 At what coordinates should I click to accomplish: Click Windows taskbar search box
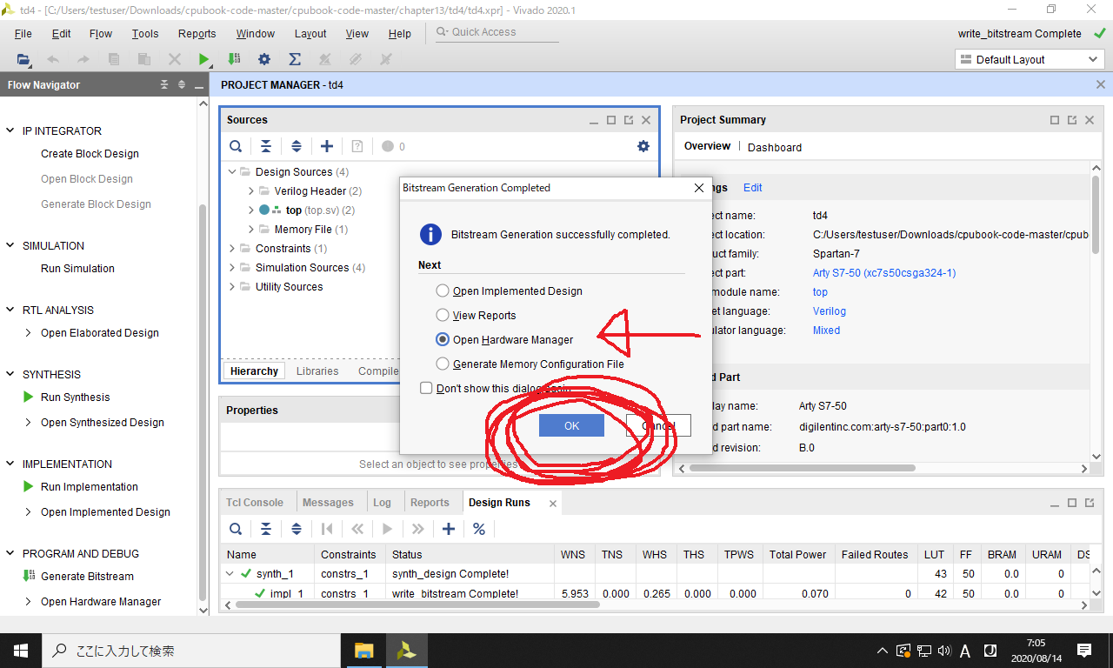pos(191,651)
